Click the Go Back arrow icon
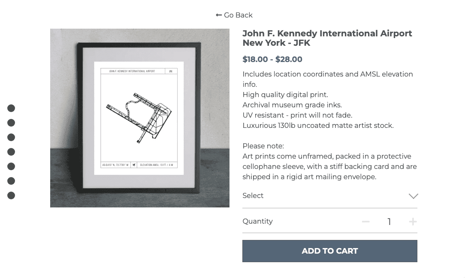The image size is (465, 278). pyautogui.click(x=219, y=15)
